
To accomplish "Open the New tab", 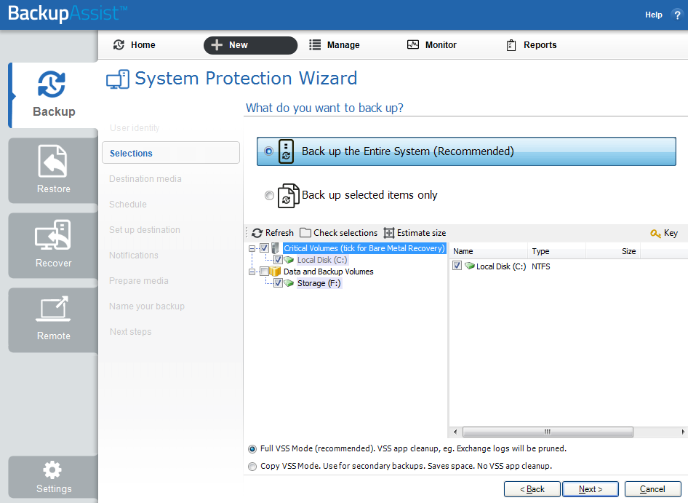I will [x=250, y=45].
